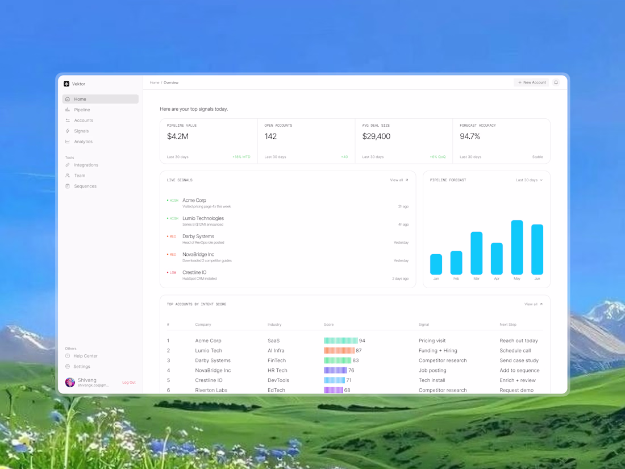Click the Help Center question icon

68,356
